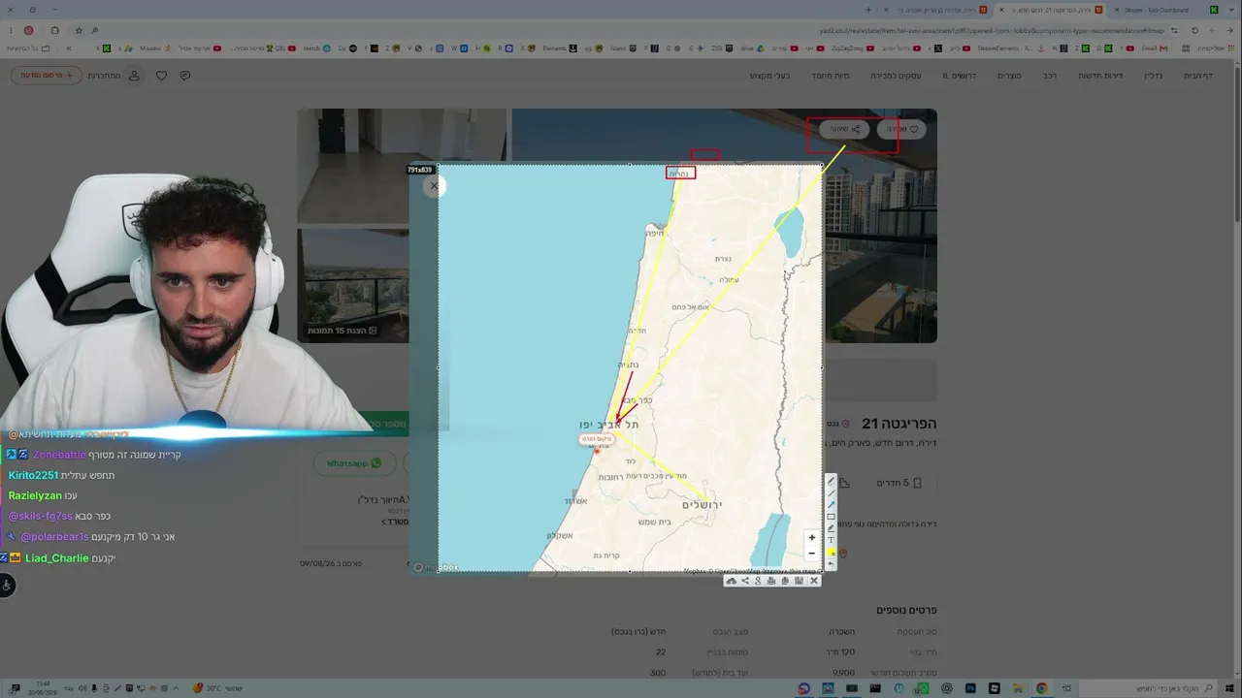Search similar images on Google
The image size is (1242, 698).
pyautogui.click(x=758, y=581)
